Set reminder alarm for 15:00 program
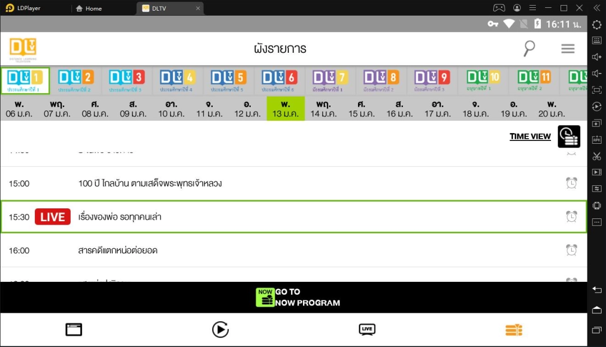Image resolution: width=606 pixels, height=347 pixels. point(571,183)
